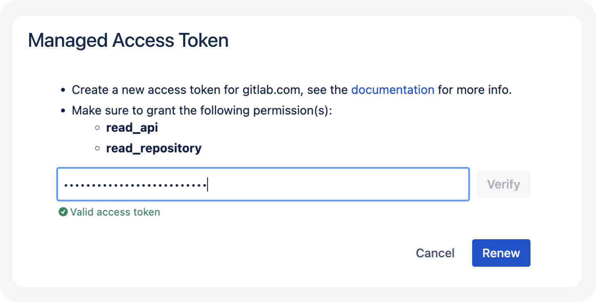Click the Verify button
596x302 pixels.
tap(503, 184)
